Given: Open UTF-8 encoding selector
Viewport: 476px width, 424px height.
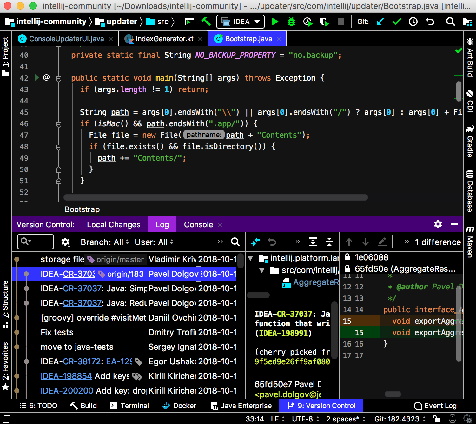Looking at the screenshot, I should coord(306,419).
